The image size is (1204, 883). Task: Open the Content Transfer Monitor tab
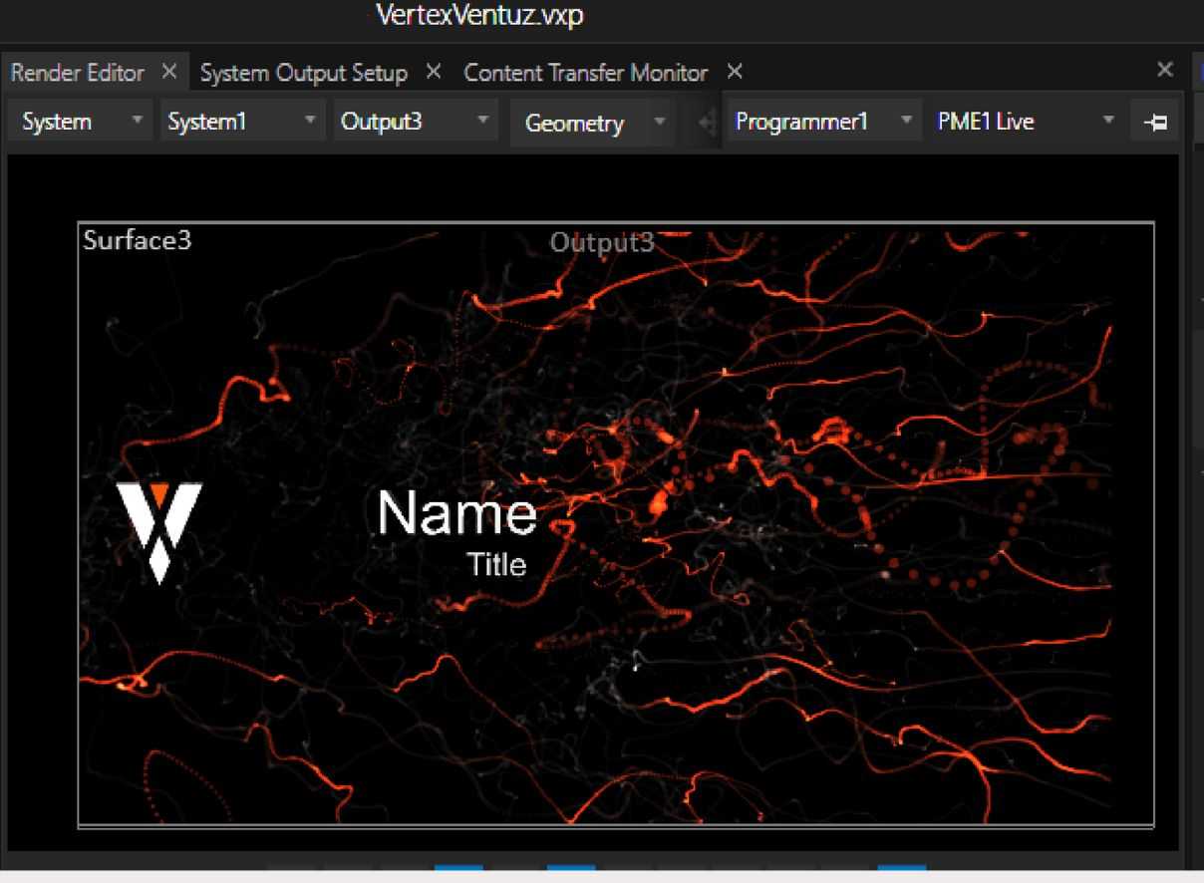586,73
